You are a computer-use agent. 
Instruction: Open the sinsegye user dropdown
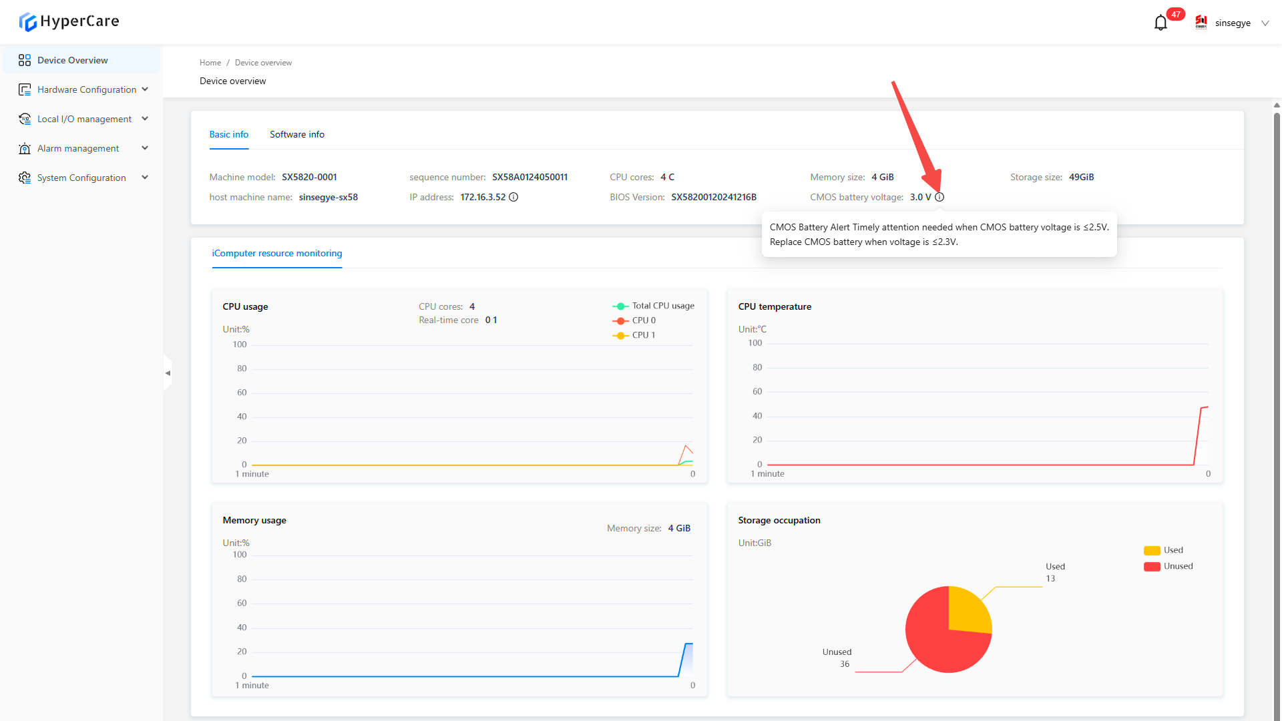(1265, 23)
